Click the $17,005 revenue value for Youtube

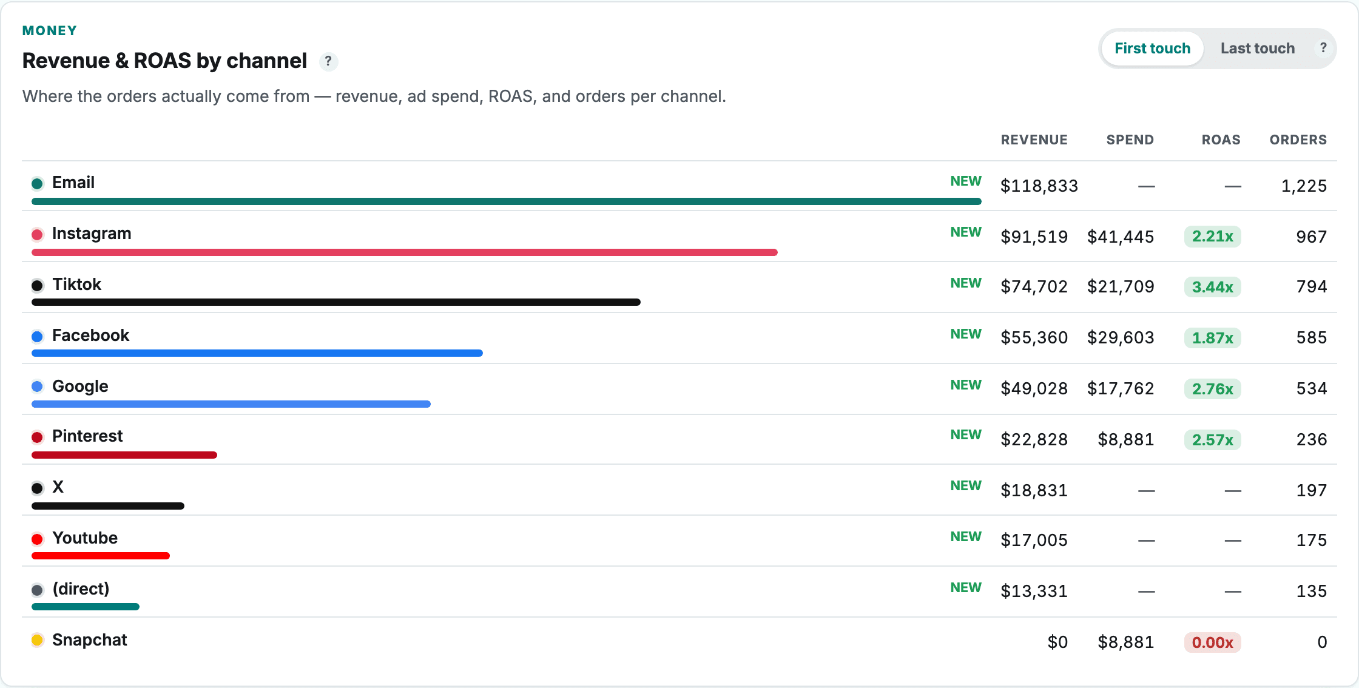point(1034,540)
